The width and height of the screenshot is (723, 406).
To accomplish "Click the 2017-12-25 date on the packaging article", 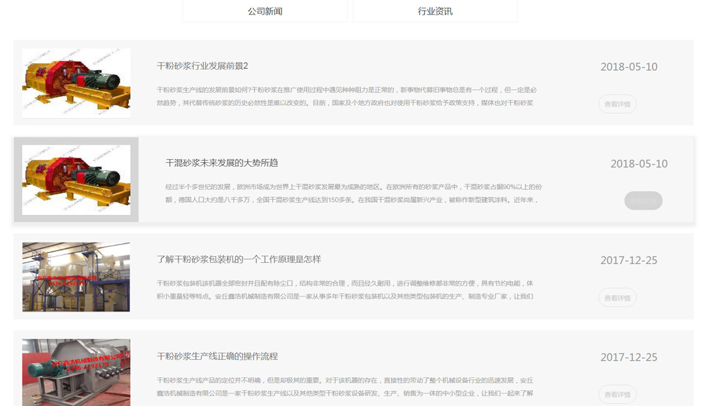I will click(628, 260).
